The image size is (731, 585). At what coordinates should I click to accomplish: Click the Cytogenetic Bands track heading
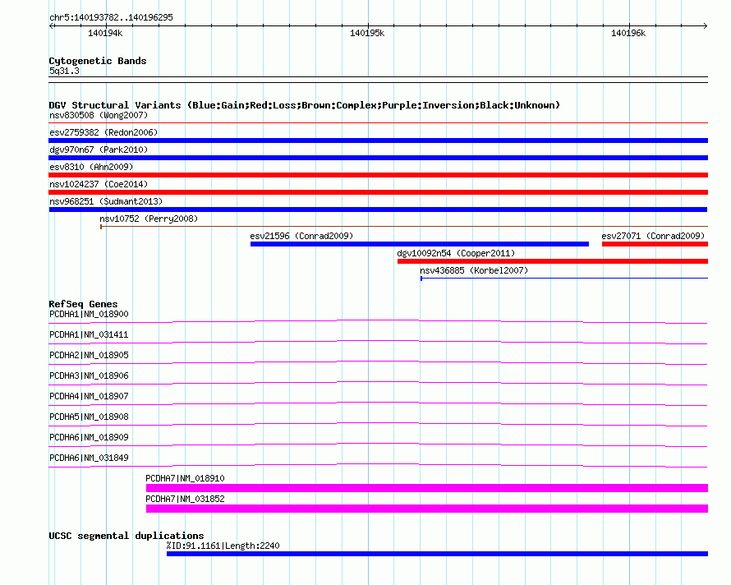(98, 61)
